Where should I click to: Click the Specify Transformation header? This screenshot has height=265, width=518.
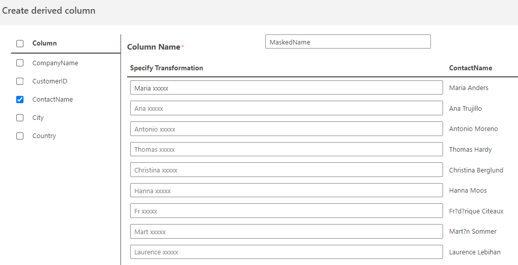point(167,68)
